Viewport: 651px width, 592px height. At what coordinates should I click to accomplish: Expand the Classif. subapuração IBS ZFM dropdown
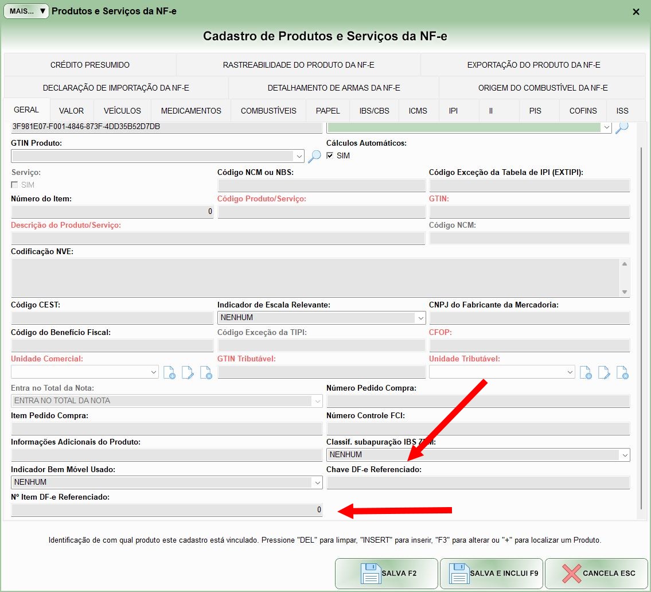pyautogui.click(x=624, y=455)
